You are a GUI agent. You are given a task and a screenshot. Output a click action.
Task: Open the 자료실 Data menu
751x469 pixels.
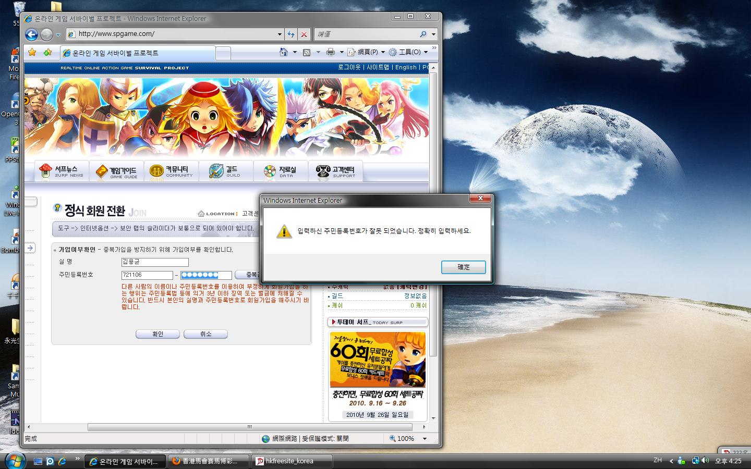tap(280, 171)
